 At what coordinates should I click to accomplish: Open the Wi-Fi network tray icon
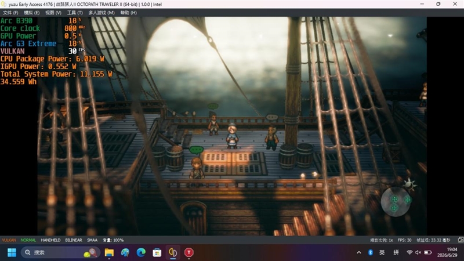pos(409,252)
